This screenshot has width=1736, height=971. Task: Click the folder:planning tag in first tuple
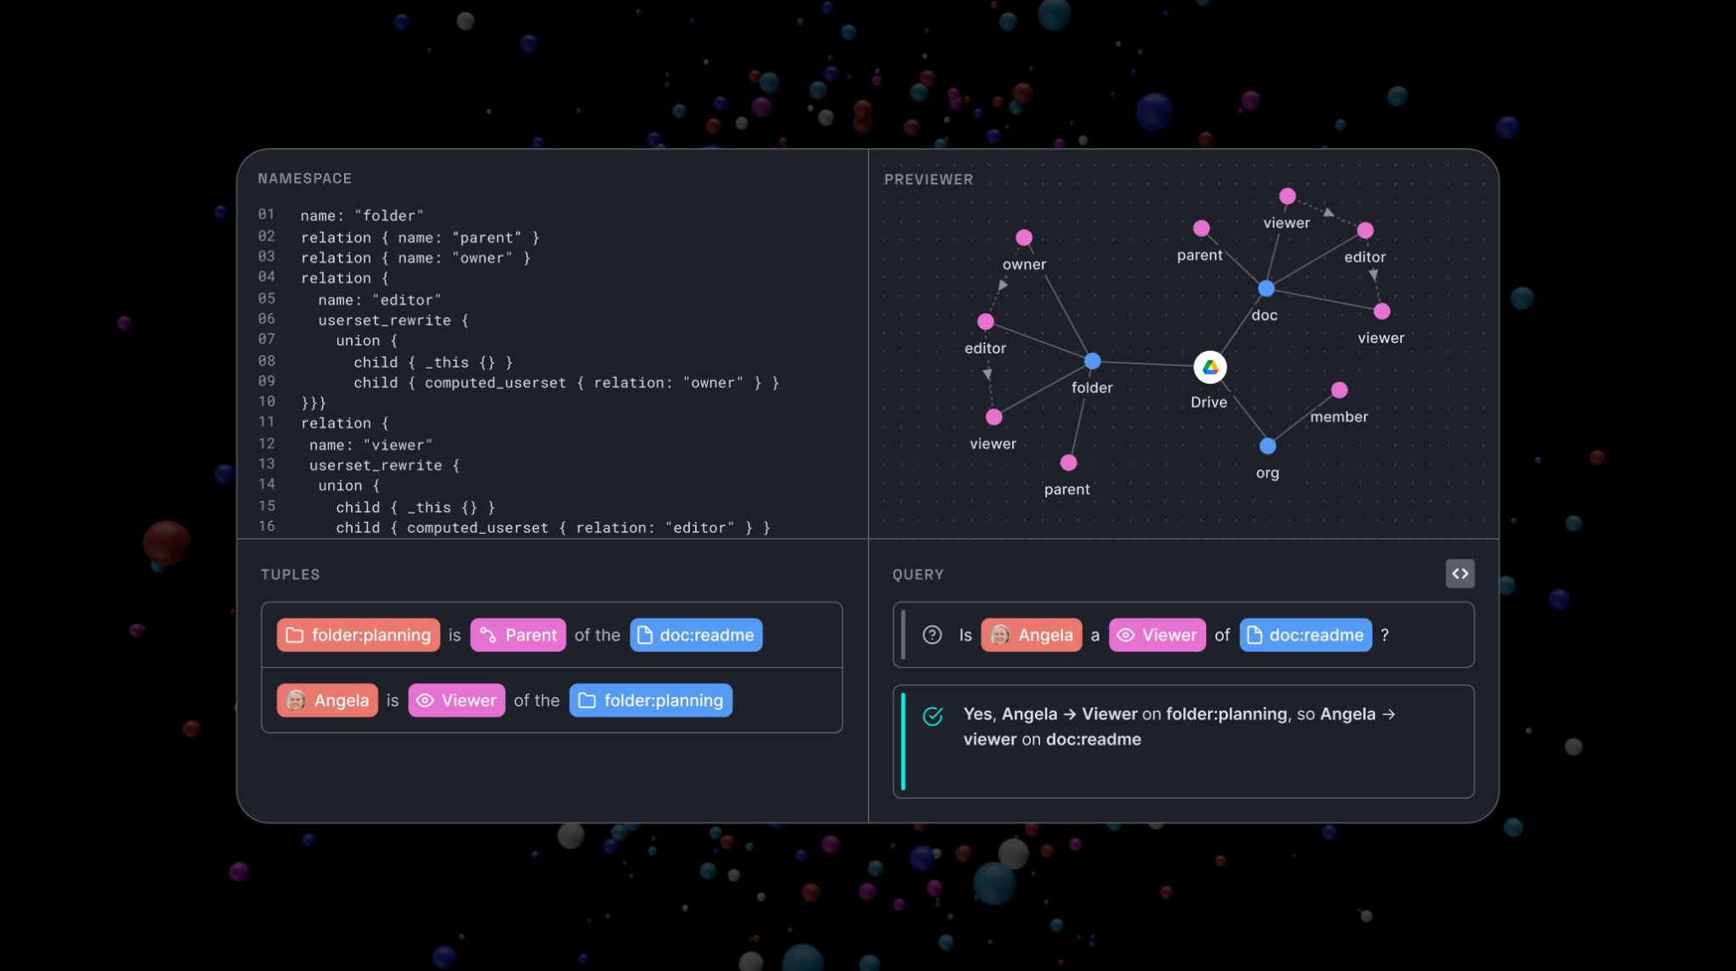pos(358,635)
